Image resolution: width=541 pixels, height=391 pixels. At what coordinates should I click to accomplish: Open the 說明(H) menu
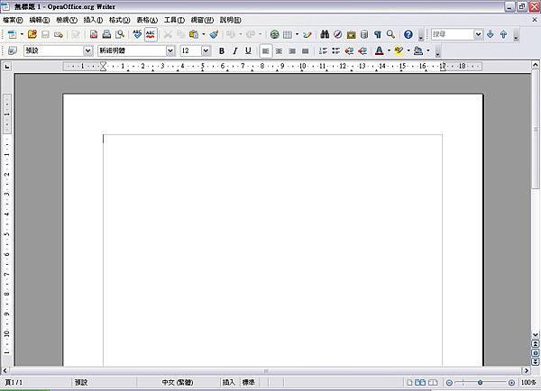231,20
